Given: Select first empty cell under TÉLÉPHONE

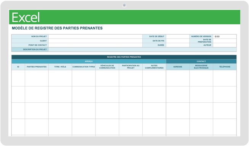Looking at the screenshot, I should [225, 78].
